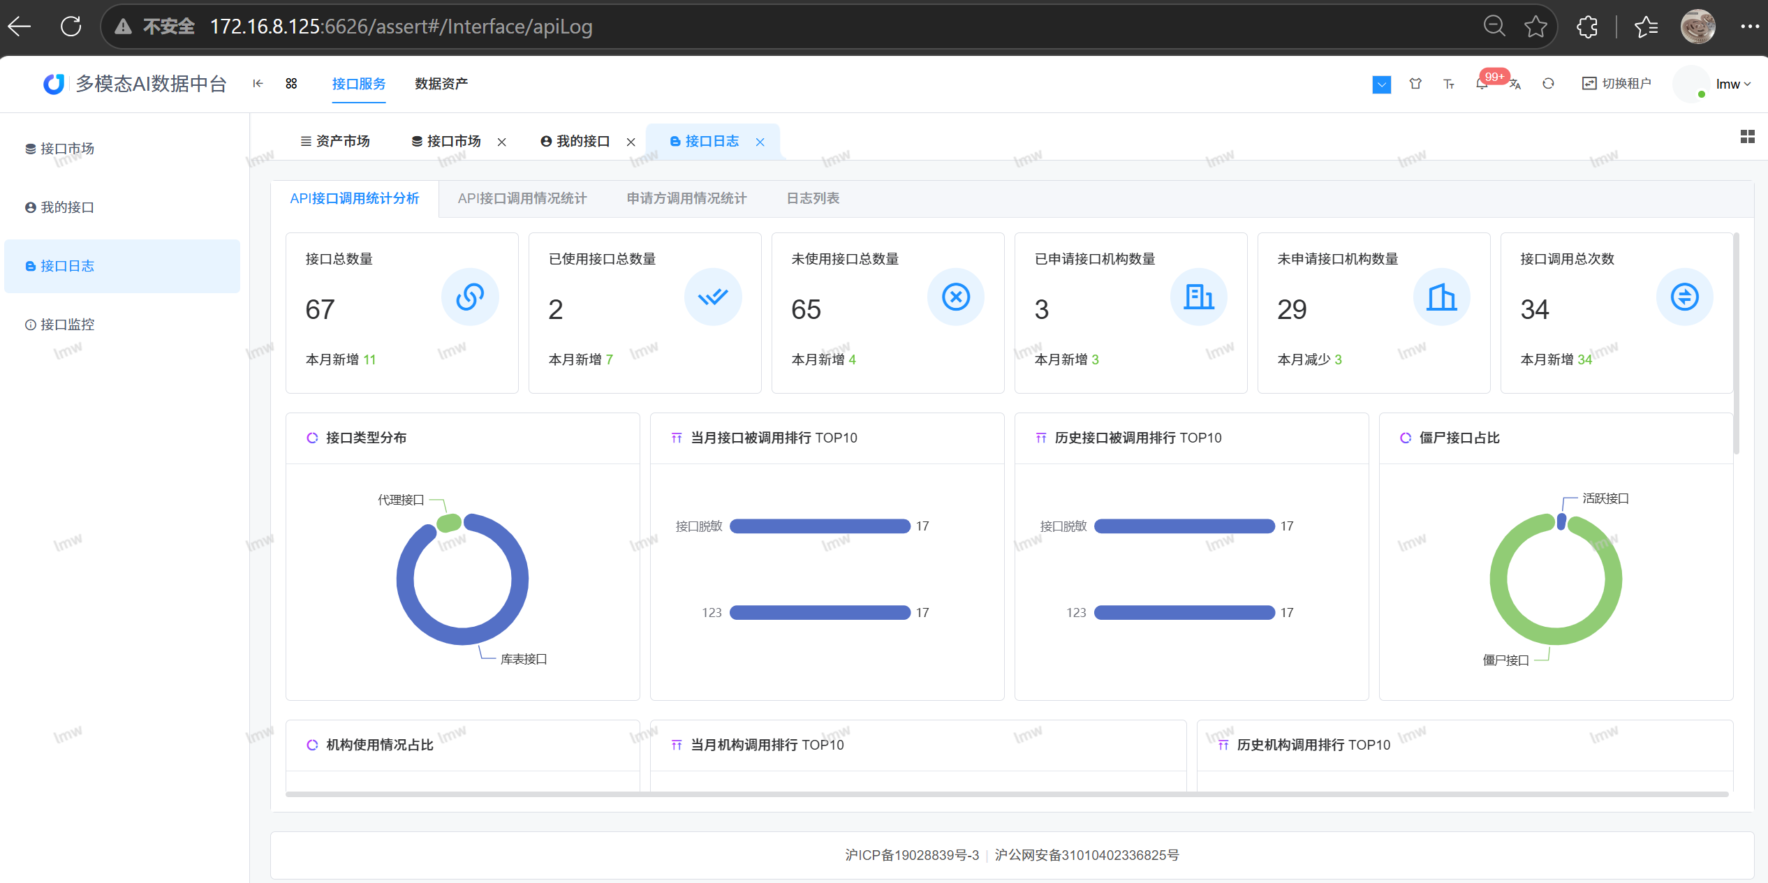Open the 日志列表 tab
Viewport: 1768px width, 883px height.
813,199
